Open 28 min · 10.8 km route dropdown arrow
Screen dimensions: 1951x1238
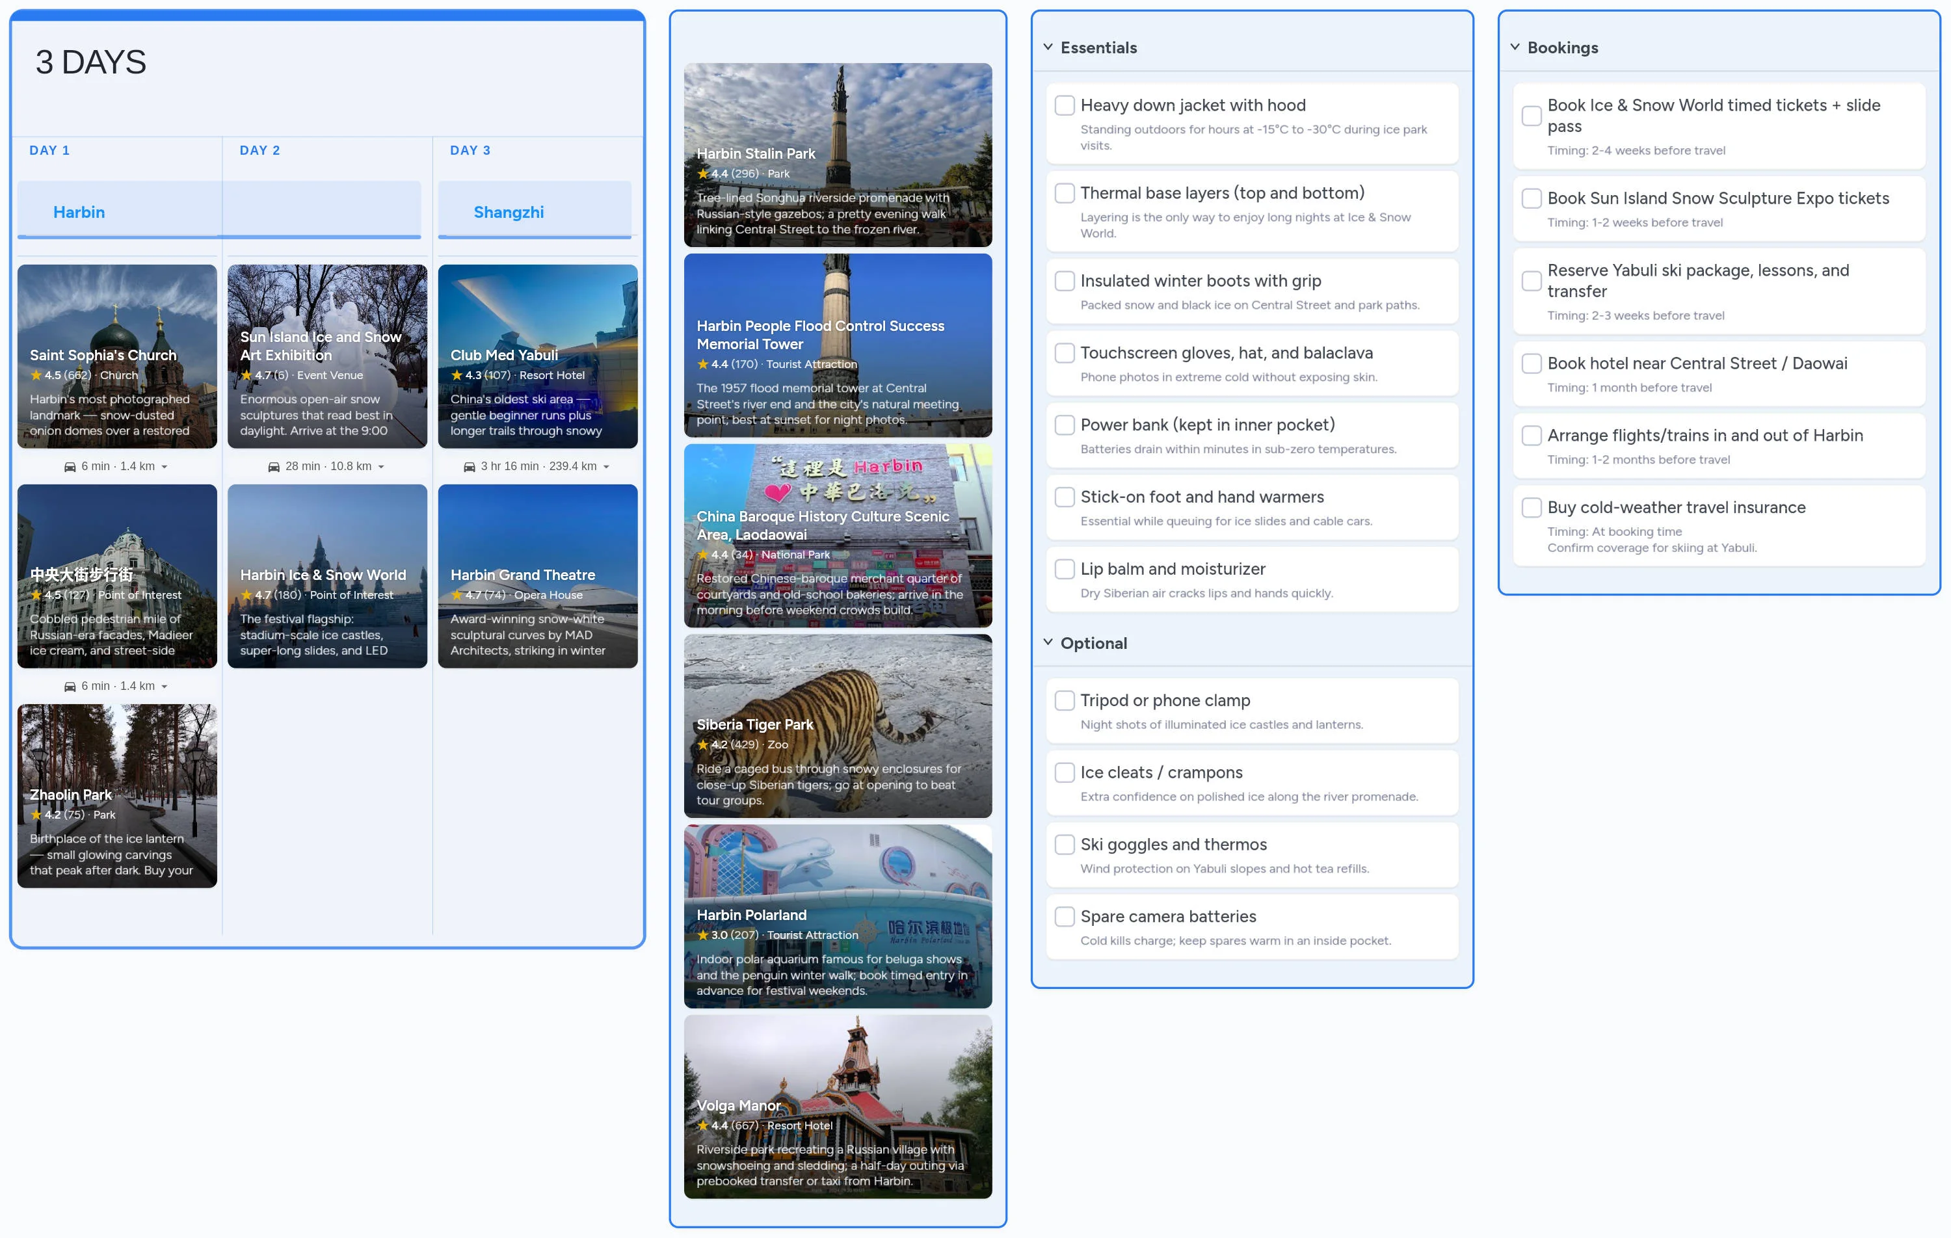(381, 467)
